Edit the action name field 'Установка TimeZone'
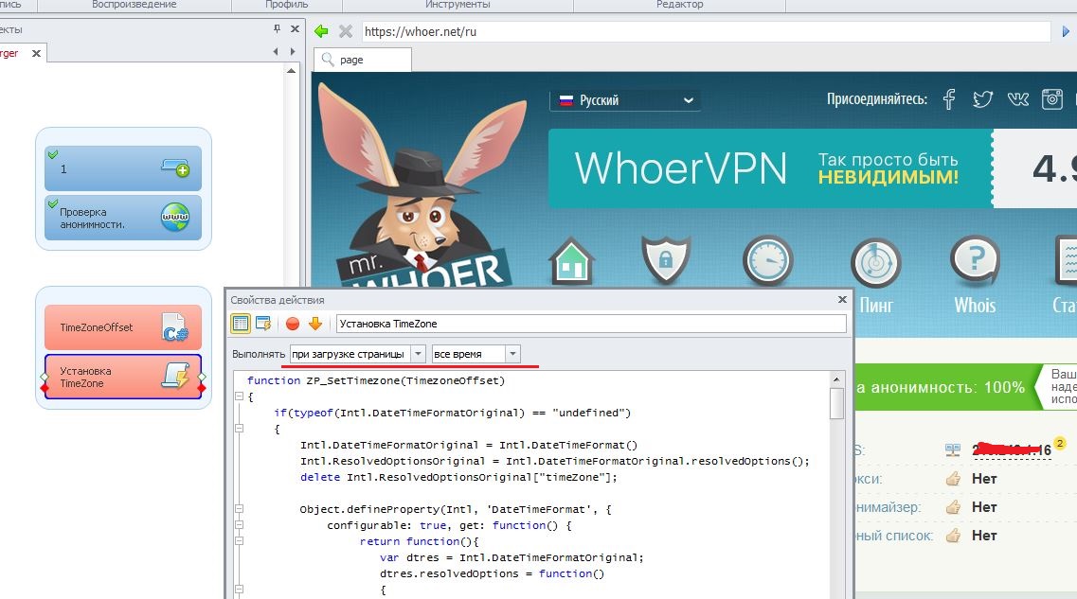Screen dimensions: 1077x599 [x=591, y=324]
